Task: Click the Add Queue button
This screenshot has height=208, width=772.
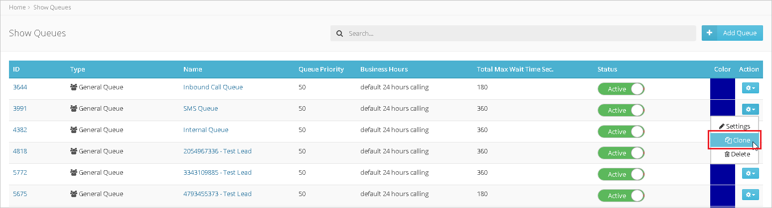Action: tap(732, 33)
